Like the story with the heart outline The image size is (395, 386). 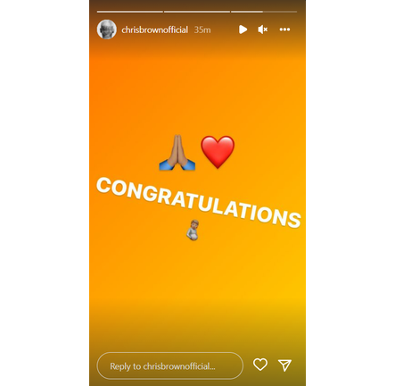click(x=260, y=365)
